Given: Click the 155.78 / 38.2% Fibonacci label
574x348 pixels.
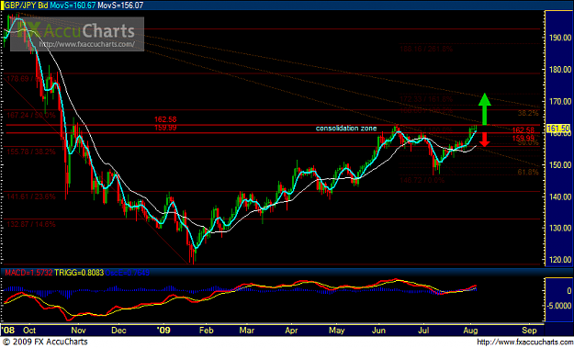Looking at the screenshot, I should pos(31,152).
